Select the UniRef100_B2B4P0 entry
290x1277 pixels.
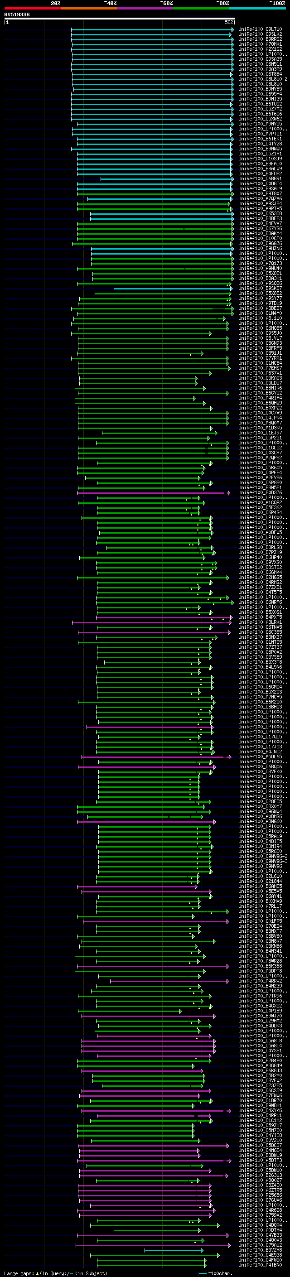click(x=260, y=1061)
